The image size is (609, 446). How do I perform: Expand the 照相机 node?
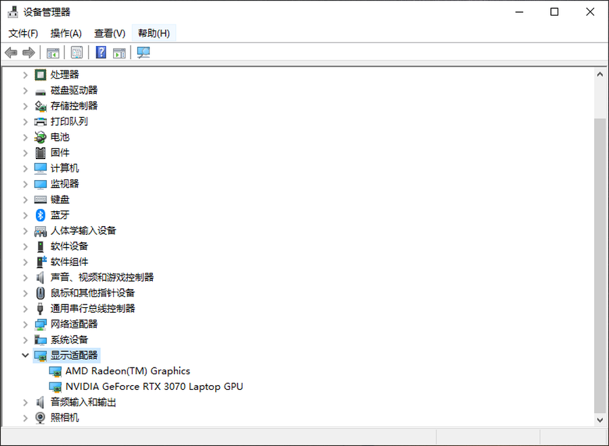(x=25, y=418)
